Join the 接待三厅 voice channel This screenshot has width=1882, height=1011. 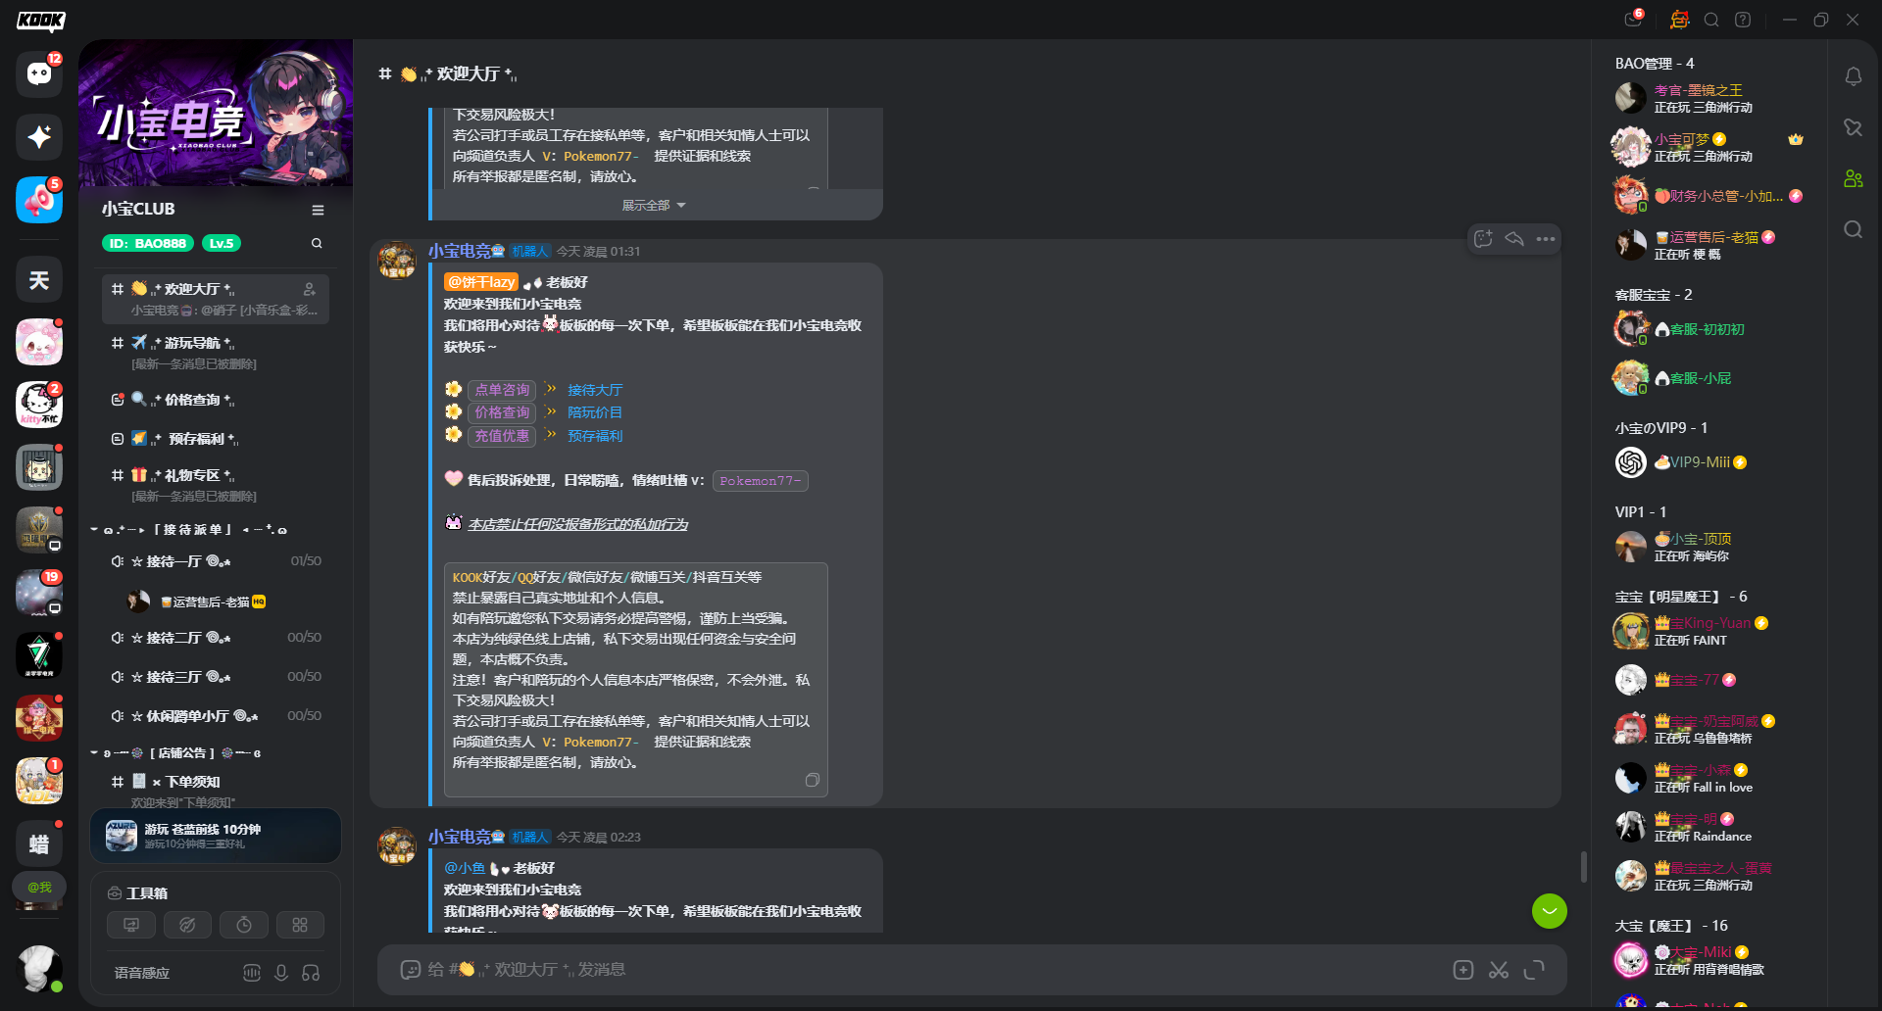[x=216, y=677]
